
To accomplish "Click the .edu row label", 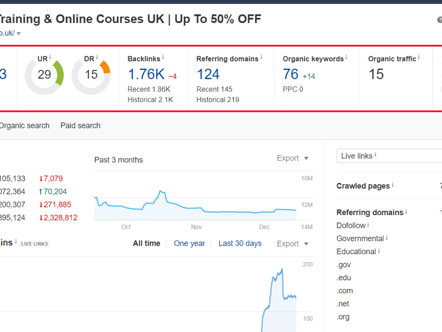I will 344,278.
